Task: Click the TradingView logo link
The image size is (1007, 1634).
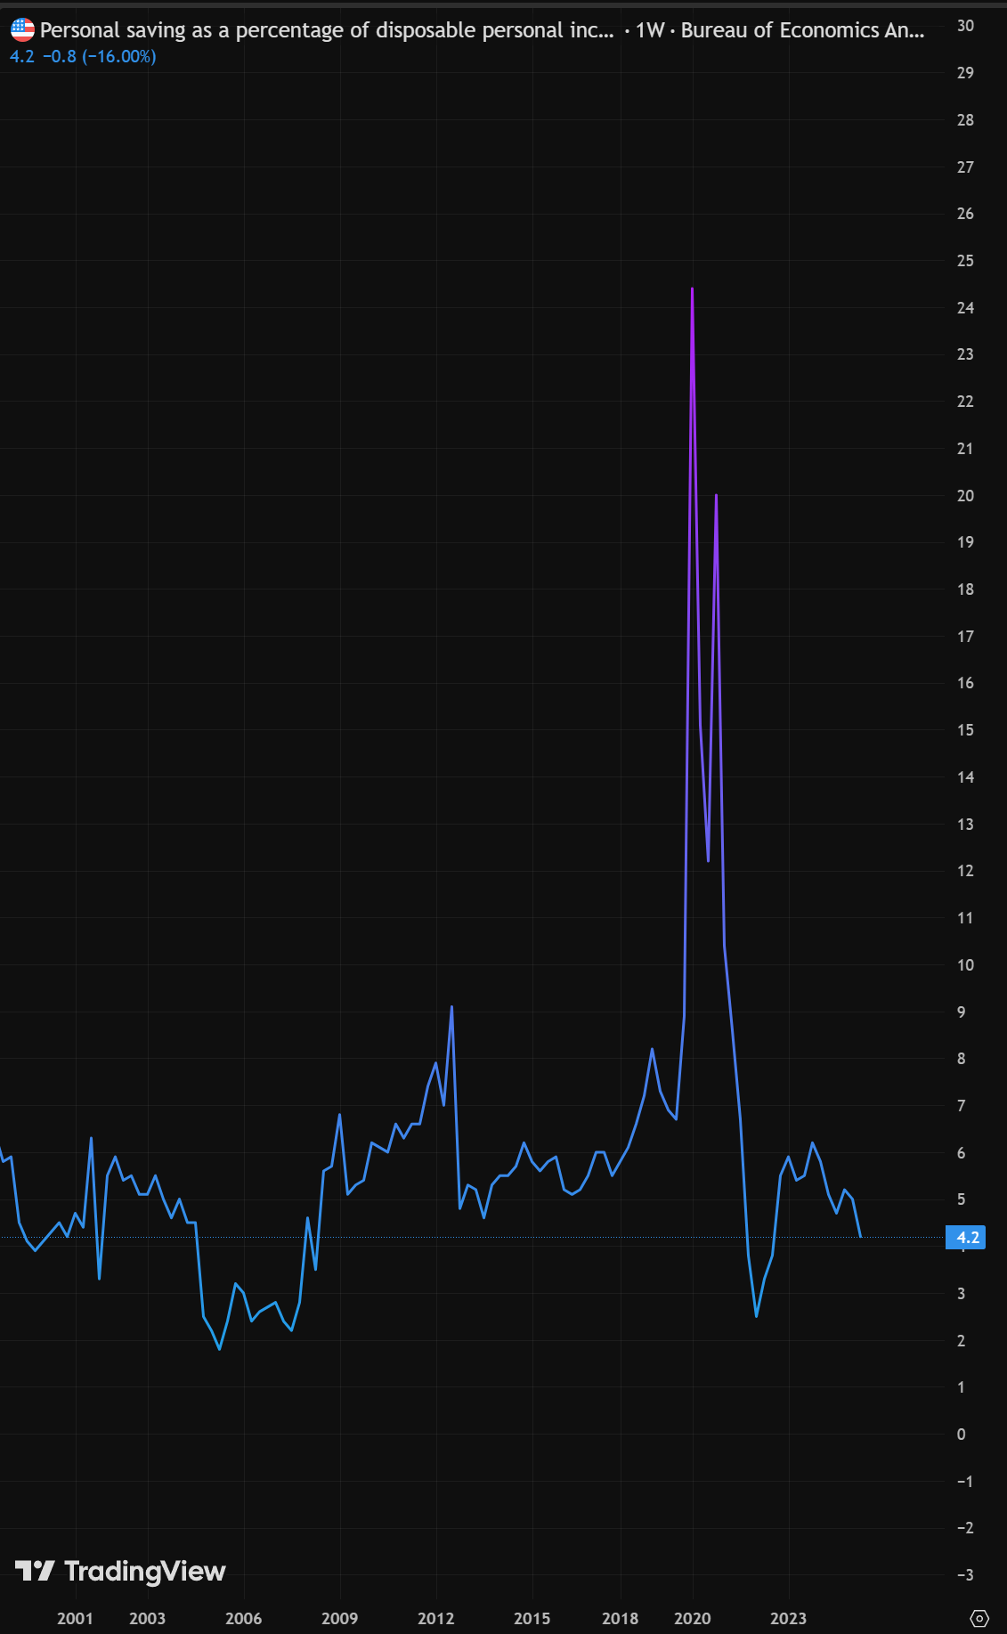Action: 121,1571
